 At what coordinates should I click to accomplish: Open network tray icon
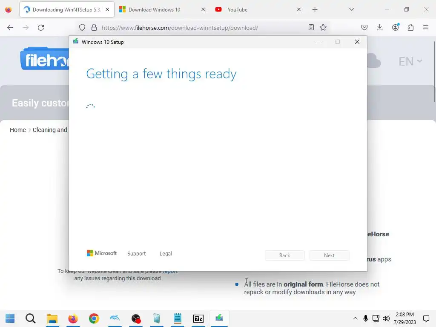click(x=376, y=318)
